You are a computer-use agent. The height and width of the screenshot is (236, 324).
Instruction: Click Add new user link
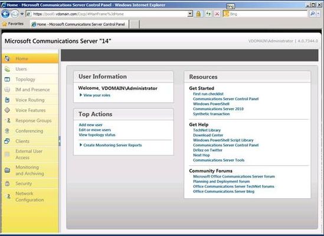90,125
